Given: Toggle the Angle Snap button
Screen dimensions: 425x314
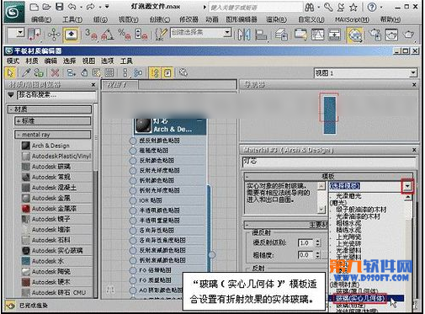Looking at the screenshot, I should click(107, 35).
